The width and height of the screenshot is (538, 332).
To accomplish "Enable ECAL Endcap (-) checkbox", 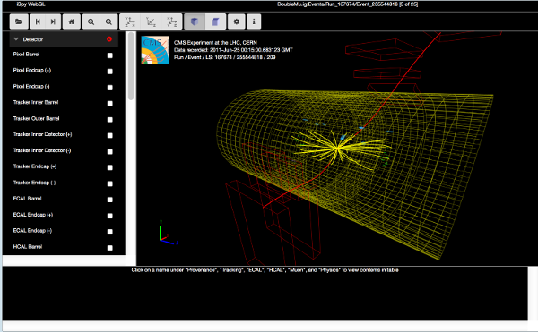I will 109,232.
